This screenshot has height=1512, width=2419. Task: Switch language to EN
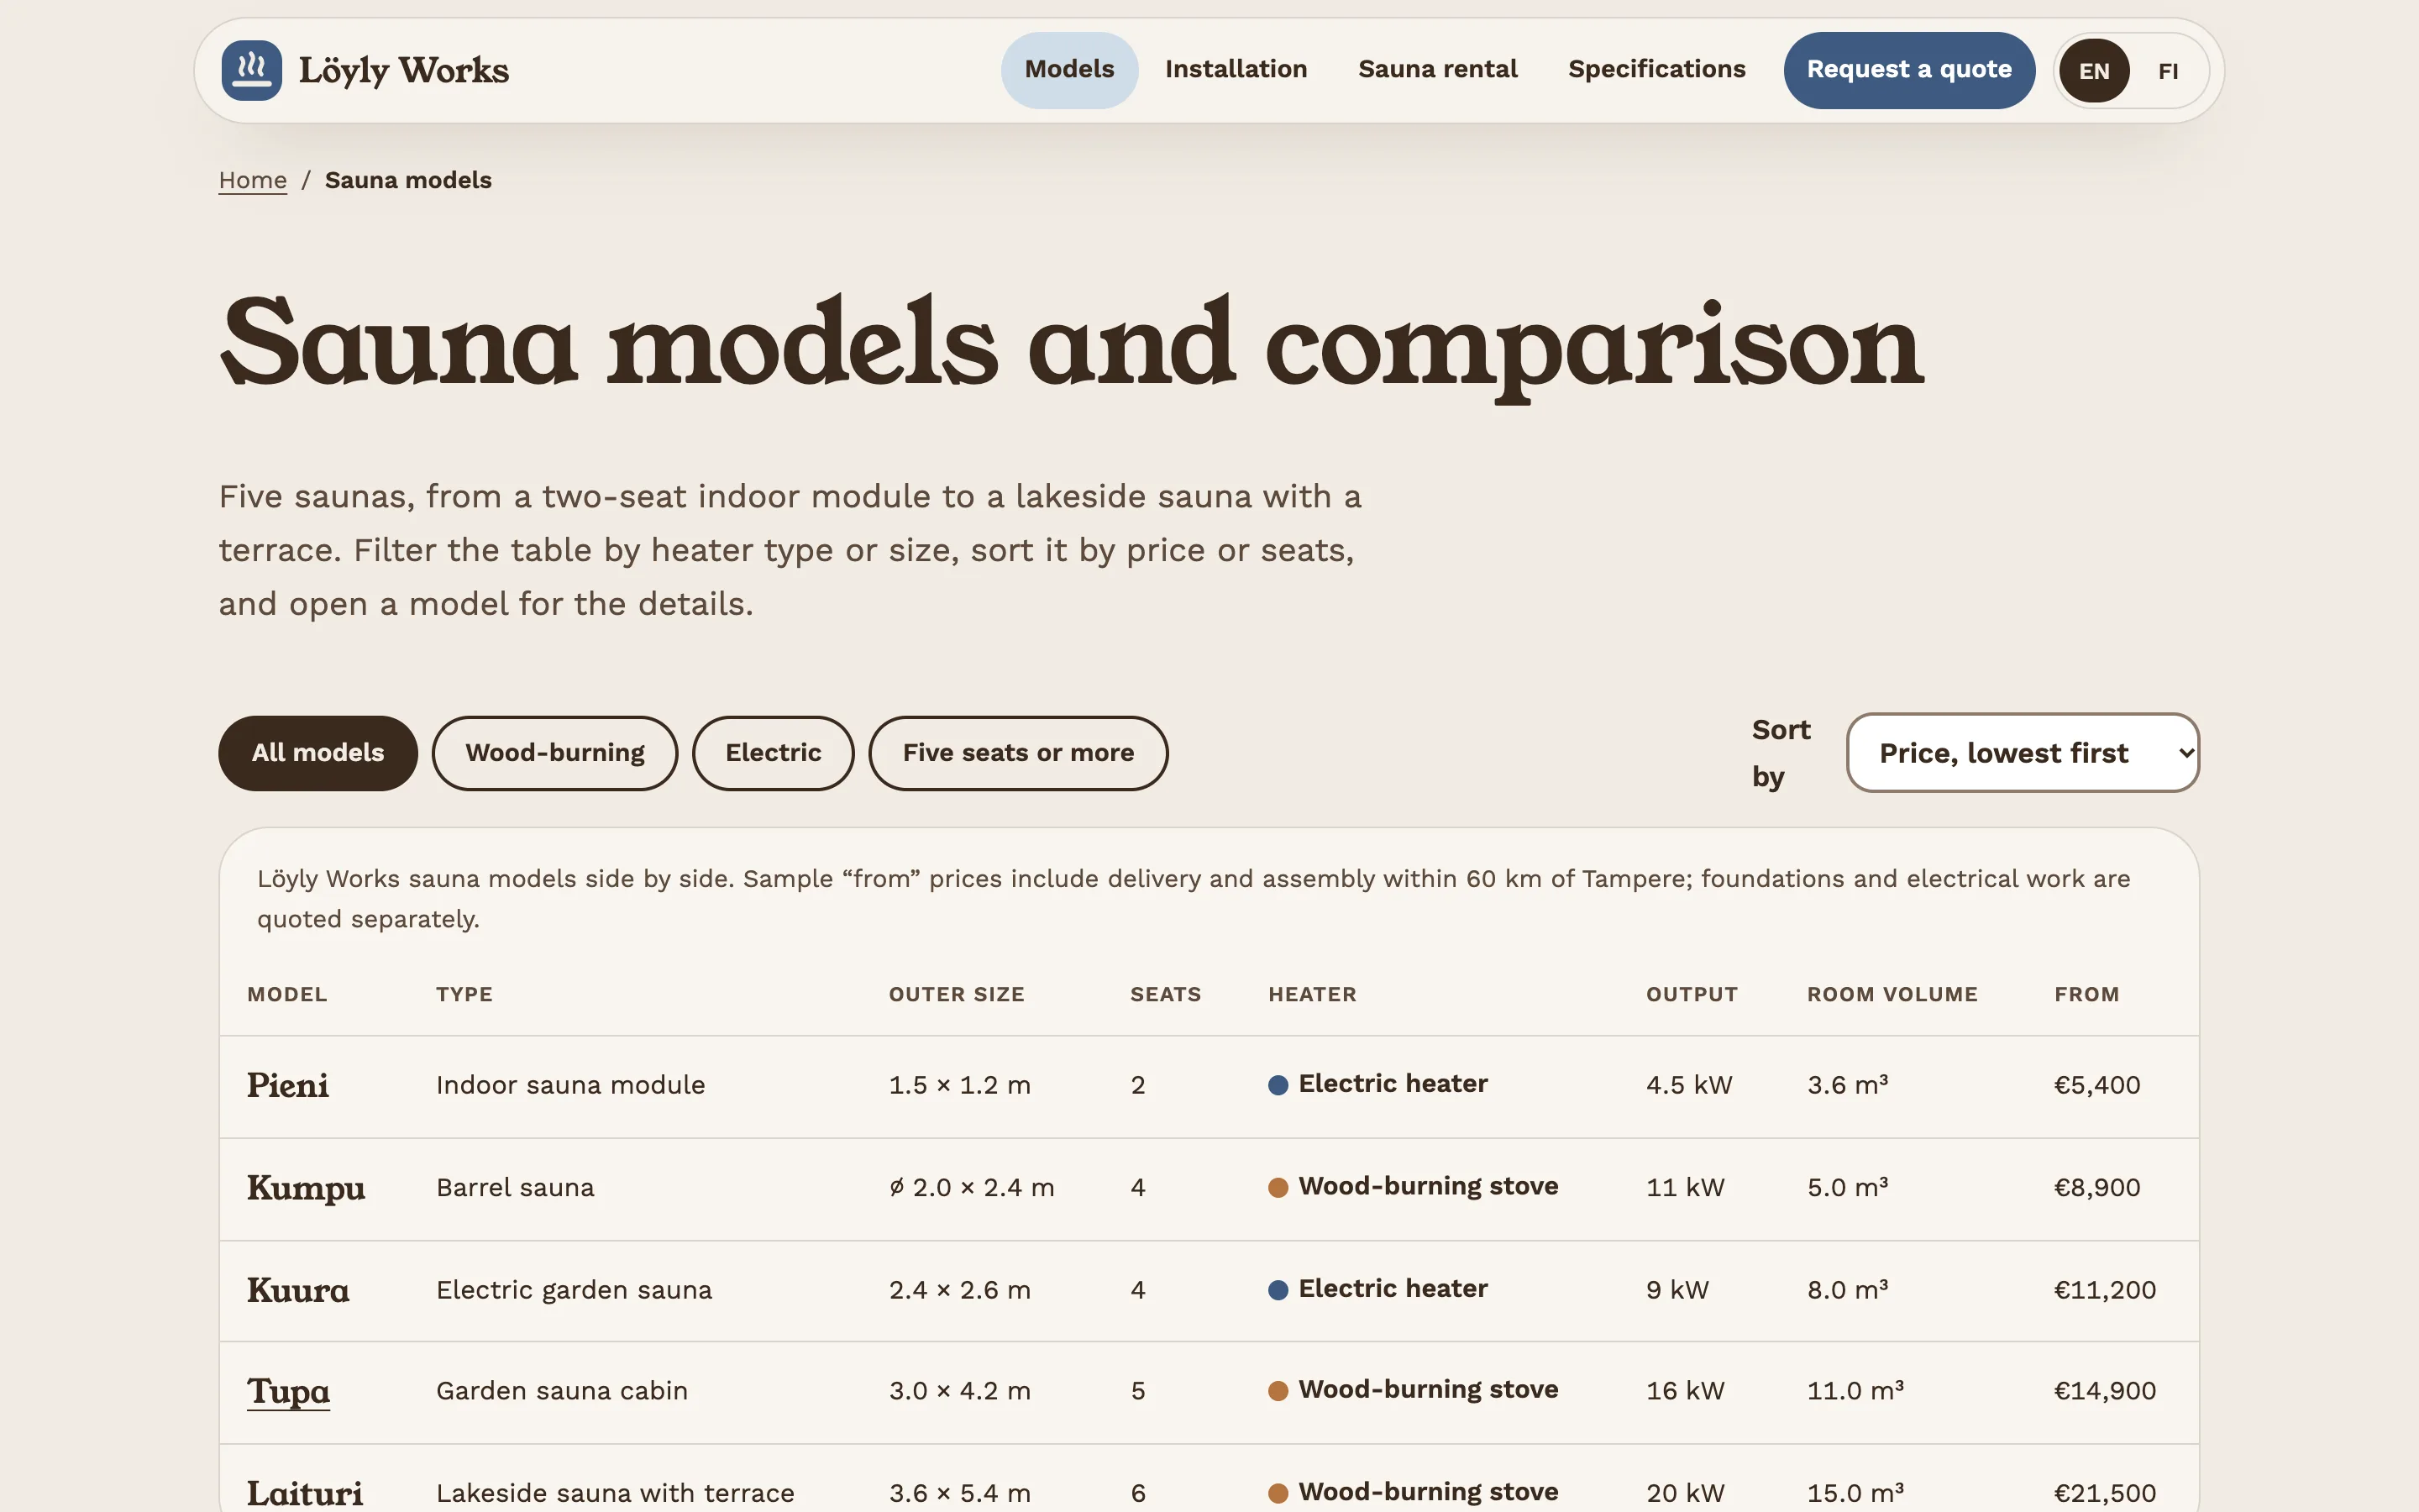pyautogui.click(x=2093, y=71)
